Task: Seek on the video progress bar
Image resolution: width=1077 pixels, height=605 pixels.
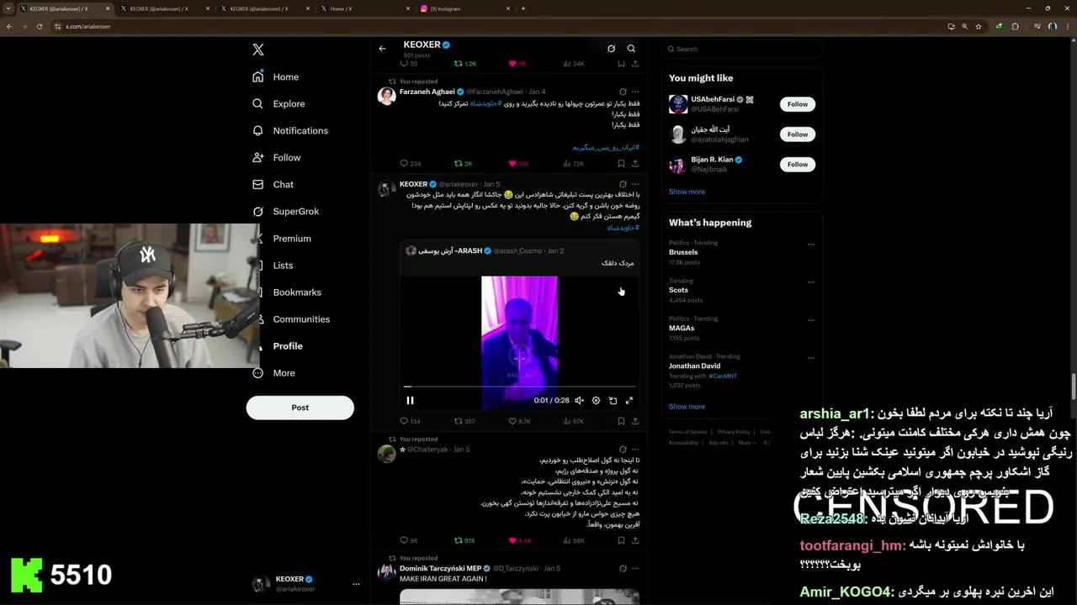Action: [x=519, y=387]
